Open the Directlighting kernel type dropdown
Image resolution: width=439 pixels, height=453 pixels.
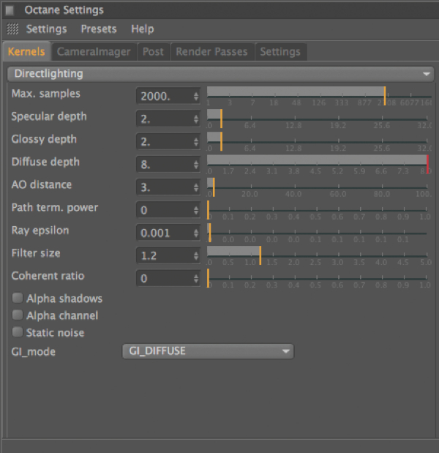pos(219,74)
